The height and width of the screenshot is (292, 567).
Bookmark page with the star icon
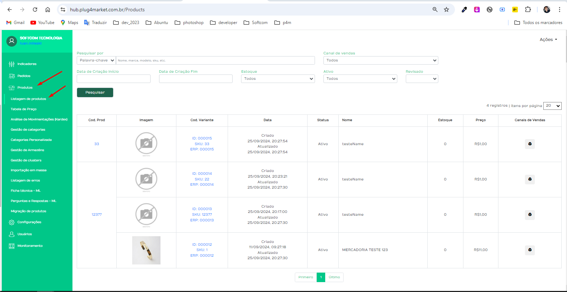(x=446, y=10)
